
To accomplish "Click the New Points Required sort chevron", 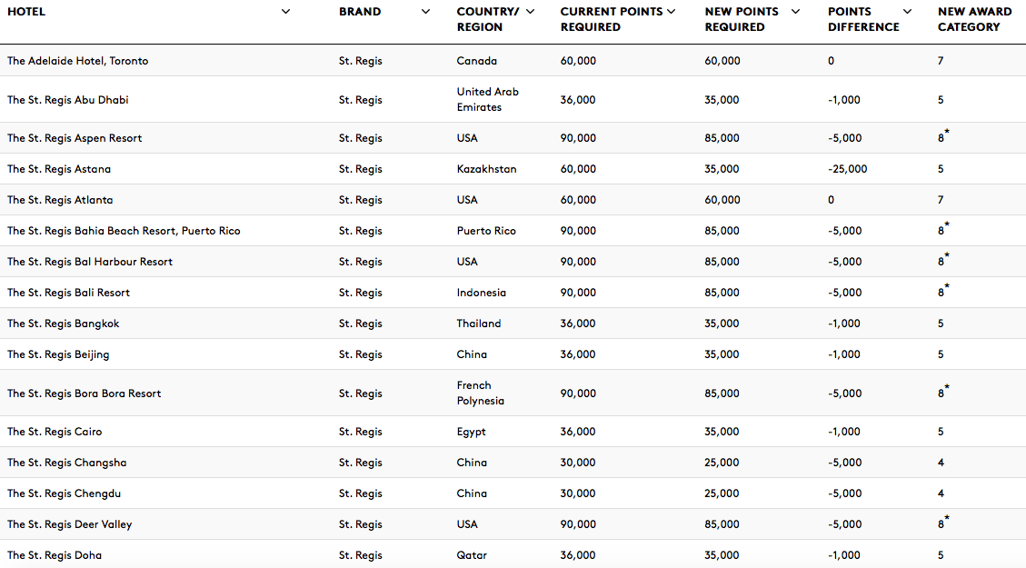I will [x=796, y=12].
